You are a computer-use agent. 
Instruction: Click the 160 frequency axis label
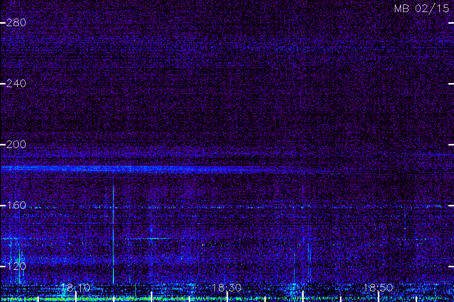pos(16,205)
